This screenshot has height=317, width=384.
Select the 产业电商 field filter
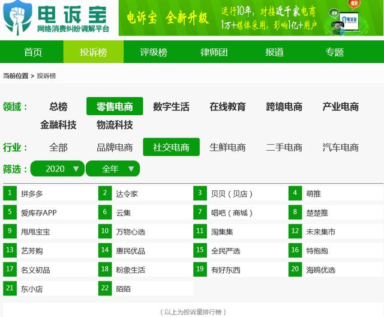point(340,106)
